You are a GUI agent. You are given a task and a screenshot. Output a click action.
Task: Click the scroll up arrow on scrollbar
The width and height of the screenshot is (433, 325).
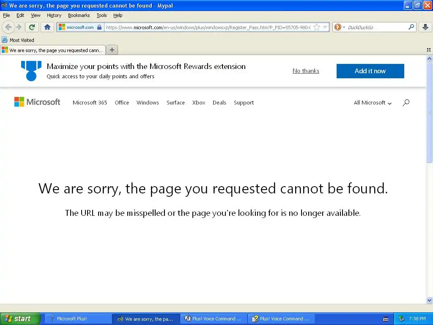pyautogui.click(x=429, y=58)
